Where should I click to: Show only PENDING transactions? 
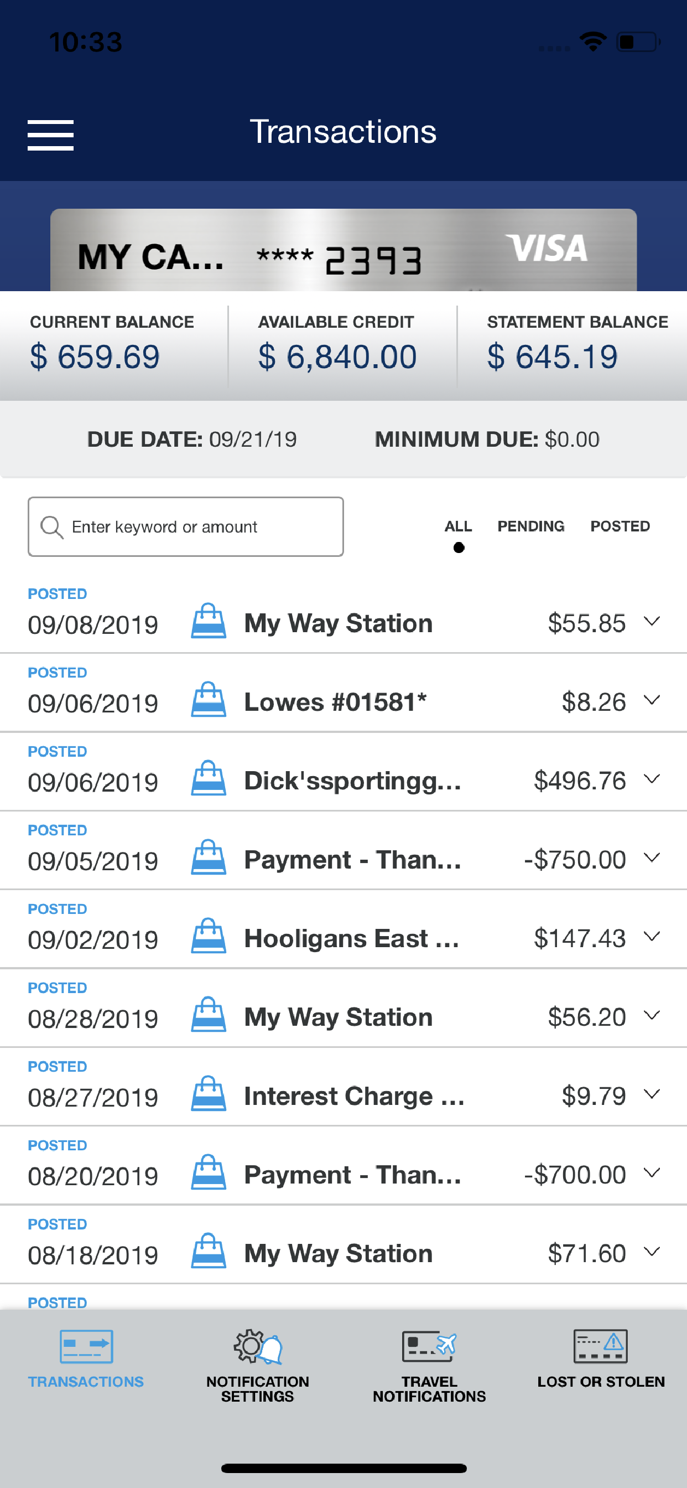(531, 526)
